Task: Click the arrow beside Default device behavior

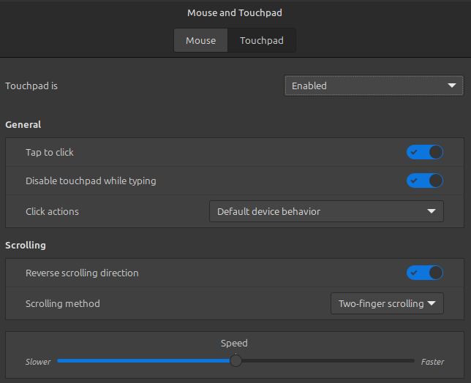Action: 432,211
